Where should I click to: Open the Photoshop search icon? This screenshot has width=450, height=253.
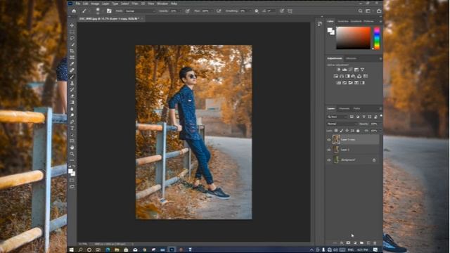(x=360, y=11)
